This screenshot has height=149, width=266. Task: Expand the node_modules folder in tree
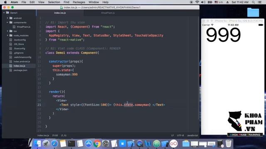point(7,36)
